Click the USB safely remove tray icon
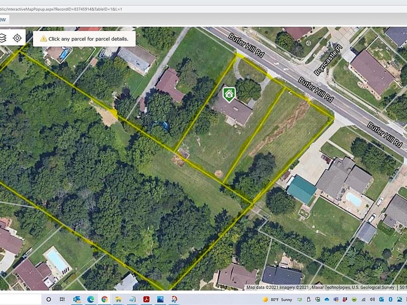The image size is (407, 305). click(309, 299)
